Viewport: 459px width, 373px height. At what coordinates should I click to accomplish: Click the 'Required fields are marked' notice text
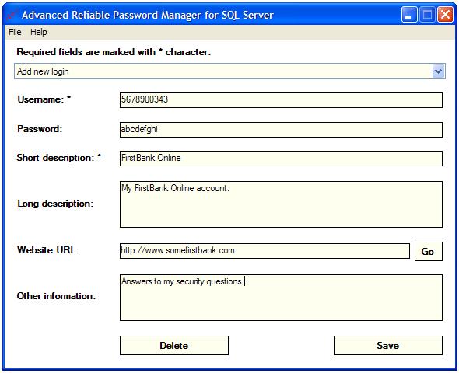[114, 52]
